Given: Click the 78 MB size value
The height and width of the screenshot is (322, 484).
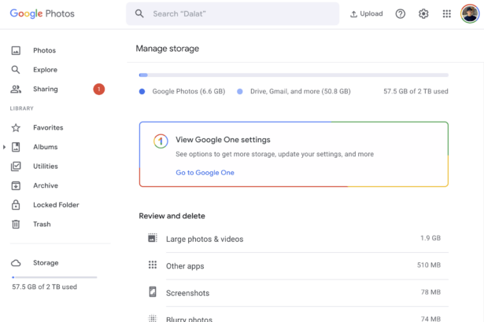Looking at the screenshot, I should 431,292.
